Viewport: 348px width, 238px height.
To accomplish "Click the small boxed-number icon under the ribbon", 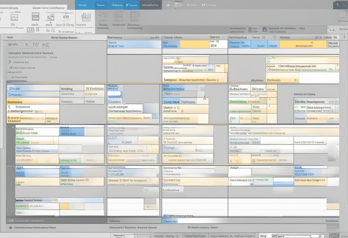I will pos(29,30).
